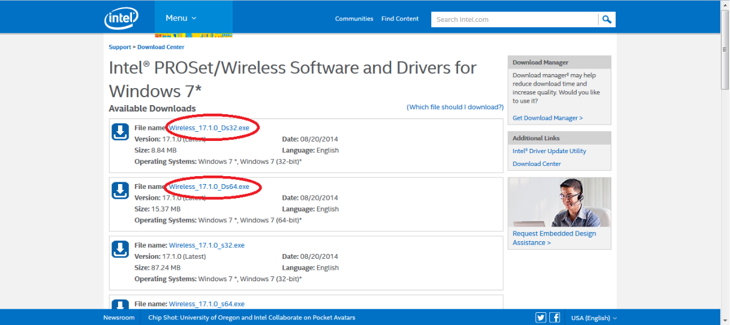Click download icon for Wireless_17.1.0_s64.exe

coord(120,304)
